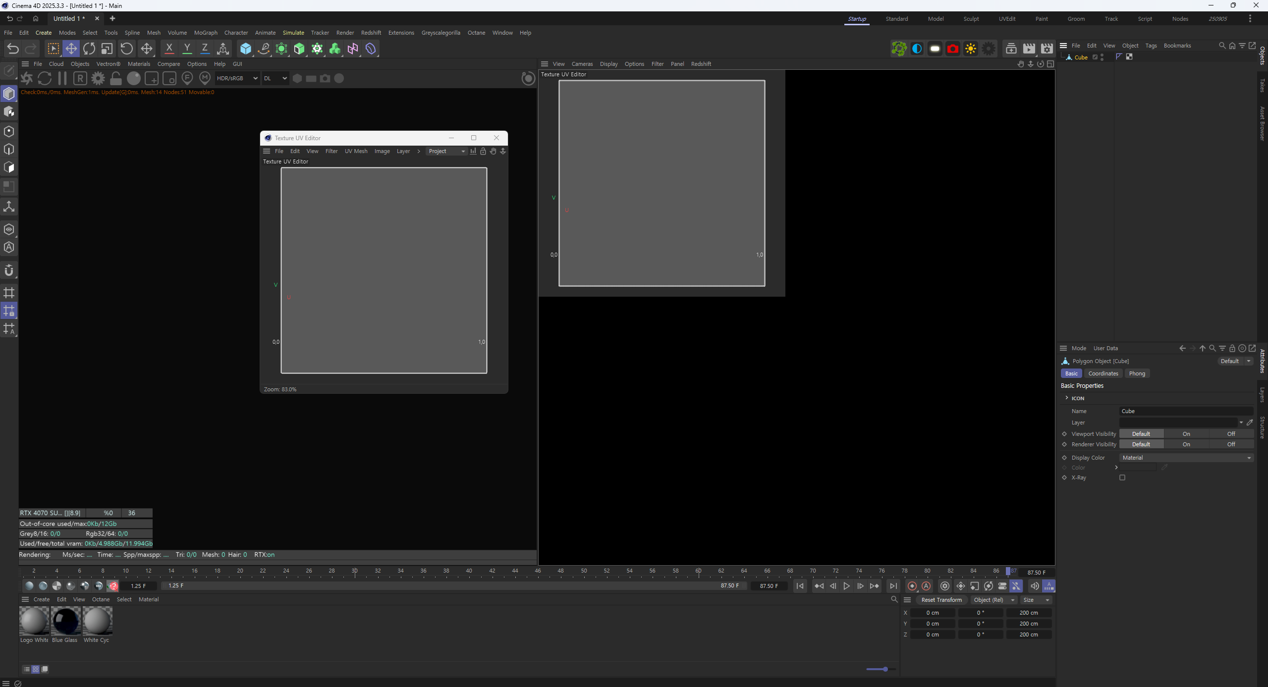1268x687 pixels.
Task: Adjust the material thumbnail size slider
Action: (885, 669)
